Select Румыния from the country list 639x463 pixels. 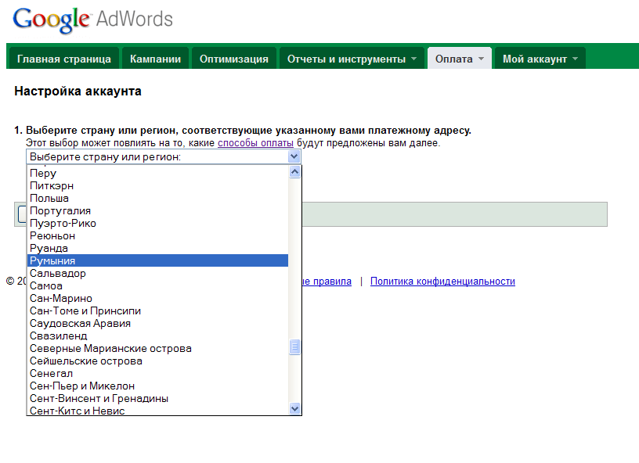52,260
